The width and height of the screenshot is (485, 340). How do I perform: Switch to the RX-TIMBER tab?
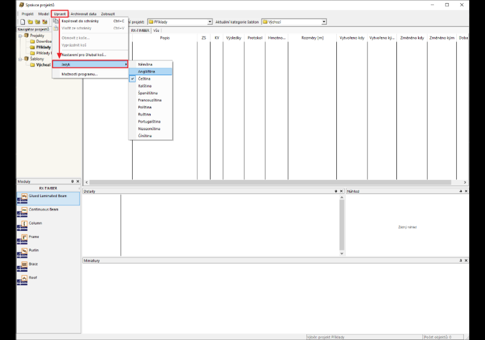[140, 31]
